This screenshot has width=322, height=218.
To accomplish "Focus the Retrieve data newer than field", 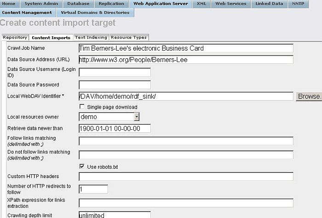I will (x=115, y=128).
